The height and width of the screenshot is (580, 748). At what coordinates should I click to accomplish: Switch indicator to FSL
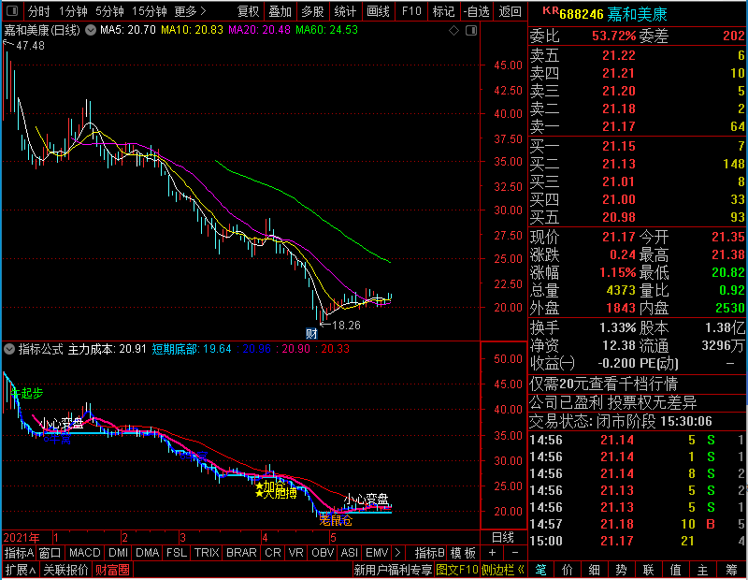point(177,553)
